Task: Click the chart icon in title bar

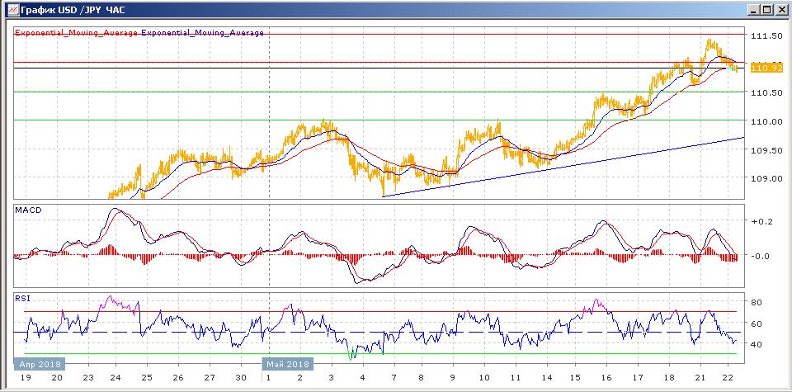Action: (x=12, y=10)
